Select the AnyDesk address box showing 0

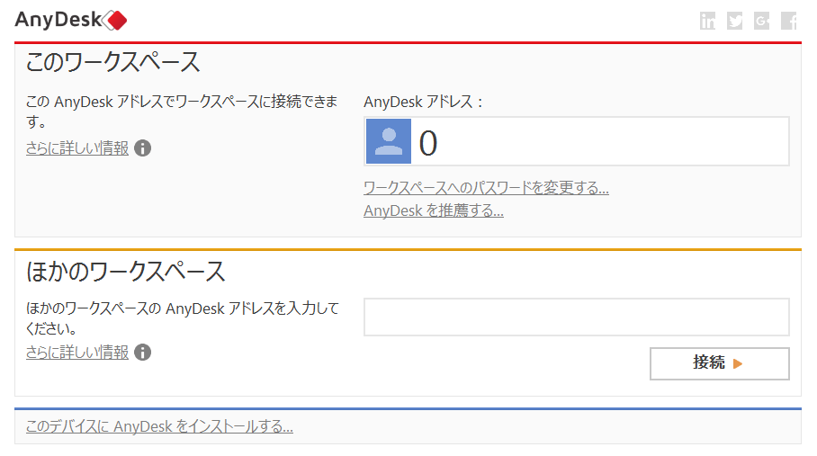tap(577, 141)
